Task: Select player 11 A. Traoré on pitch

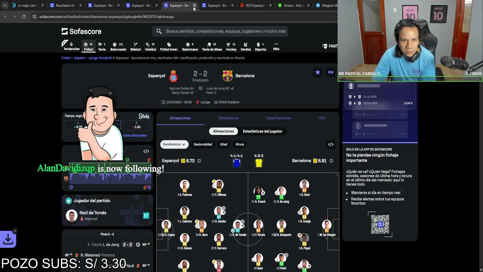Action: pos(258,195)
